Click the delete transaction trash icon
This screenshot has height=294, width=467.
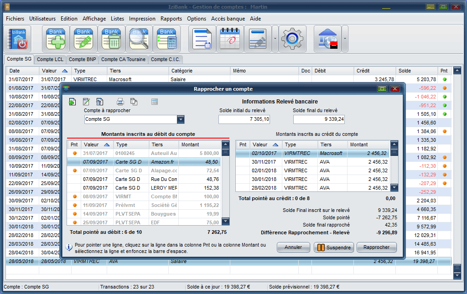pos(111,39)
